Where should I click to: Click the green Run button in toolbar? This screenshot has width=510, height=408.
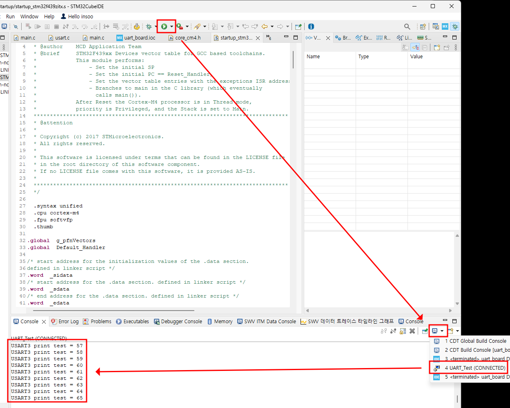164,26
